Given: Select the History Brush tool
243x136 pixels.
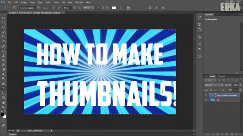Looking at the screenshot, I should 3,60.
